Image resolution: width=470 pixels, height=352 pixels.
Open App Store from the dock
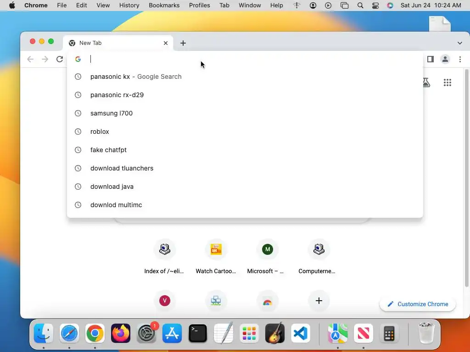[x=172, y=333]
